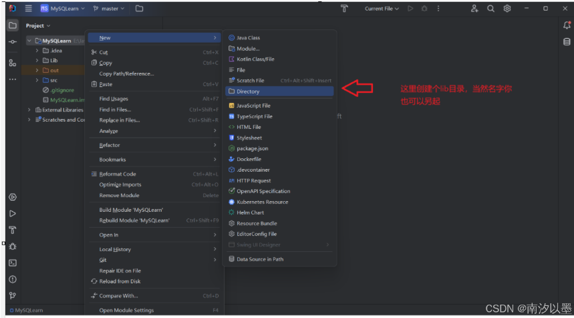Expand the External Libraries tree node
The image size is (574, 318).
[x=29, y=110]
